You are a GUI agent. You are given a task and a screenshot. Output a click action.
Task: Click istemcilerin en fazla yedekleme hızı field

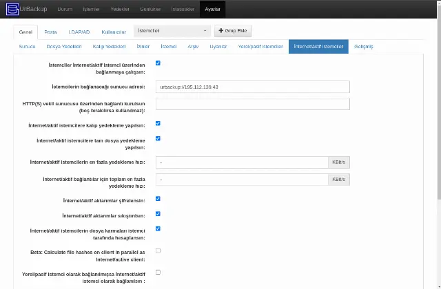point(242,162)
